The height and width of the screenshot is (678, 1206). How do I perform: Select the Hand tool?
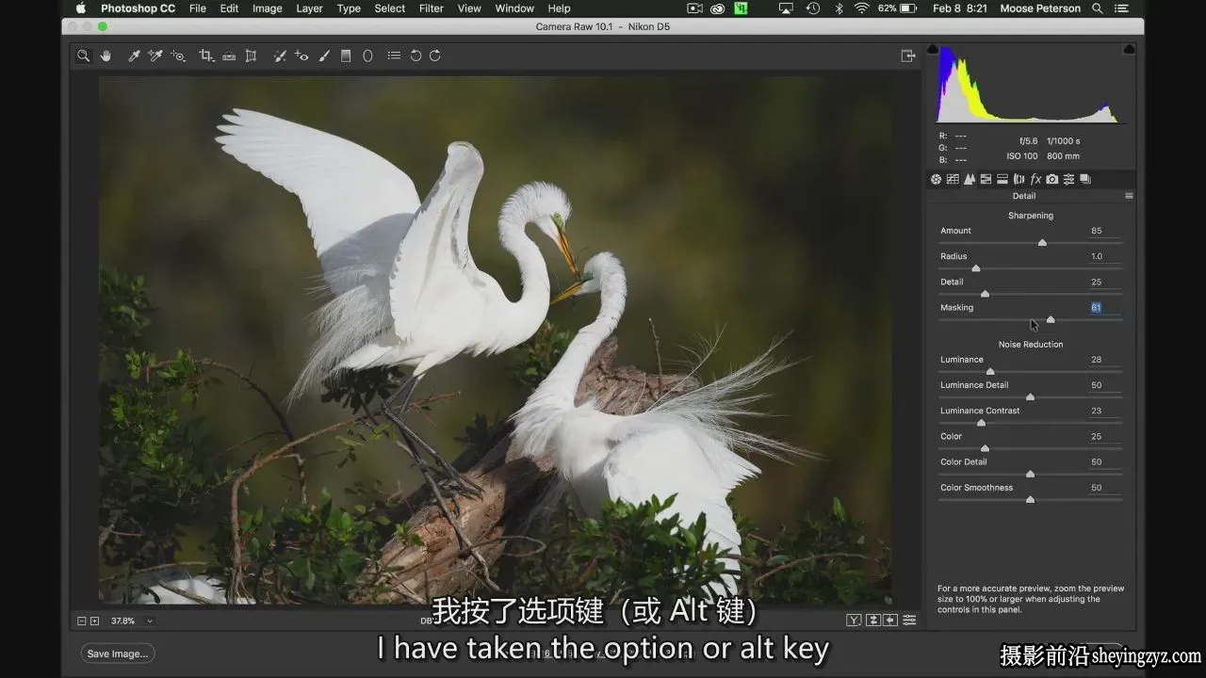coord(106,56)
